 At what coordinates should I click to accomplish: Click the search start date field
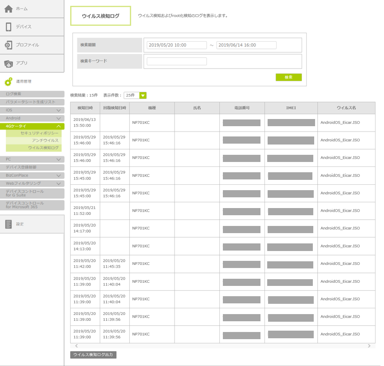[176, 45]
